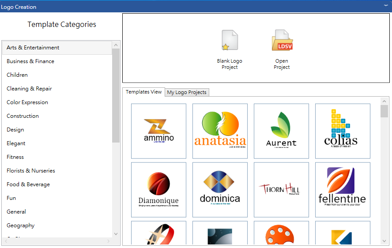This screenshot has width=392, height=248.
Task: Select the colias logo template
Action: pyautogui.click(x=343, y=131)
